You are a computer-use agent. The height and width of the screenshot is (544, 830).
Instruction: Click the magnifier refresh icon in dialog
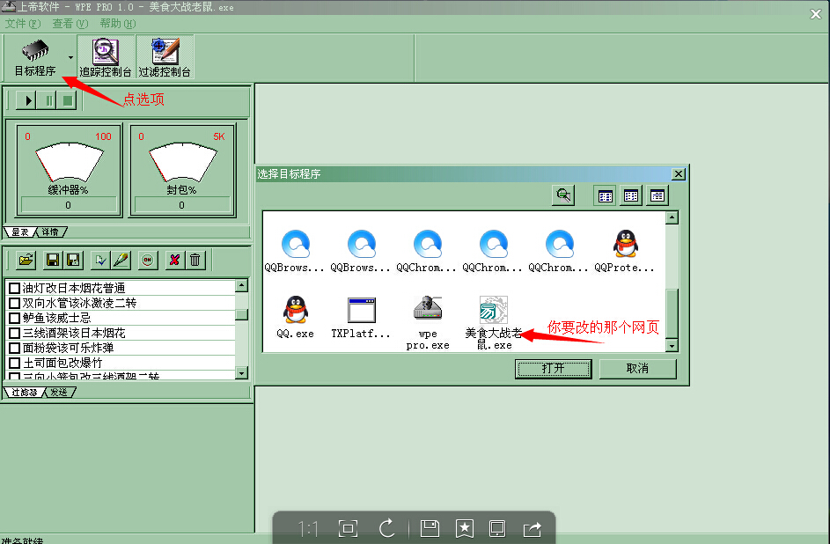[x=563, y=196]
